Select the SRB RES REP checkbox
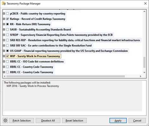This screenshot has height=126, width=149. [7, 40]
